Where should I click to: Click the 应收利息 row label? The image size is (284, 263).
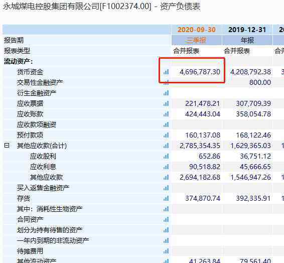click(43, 167)
